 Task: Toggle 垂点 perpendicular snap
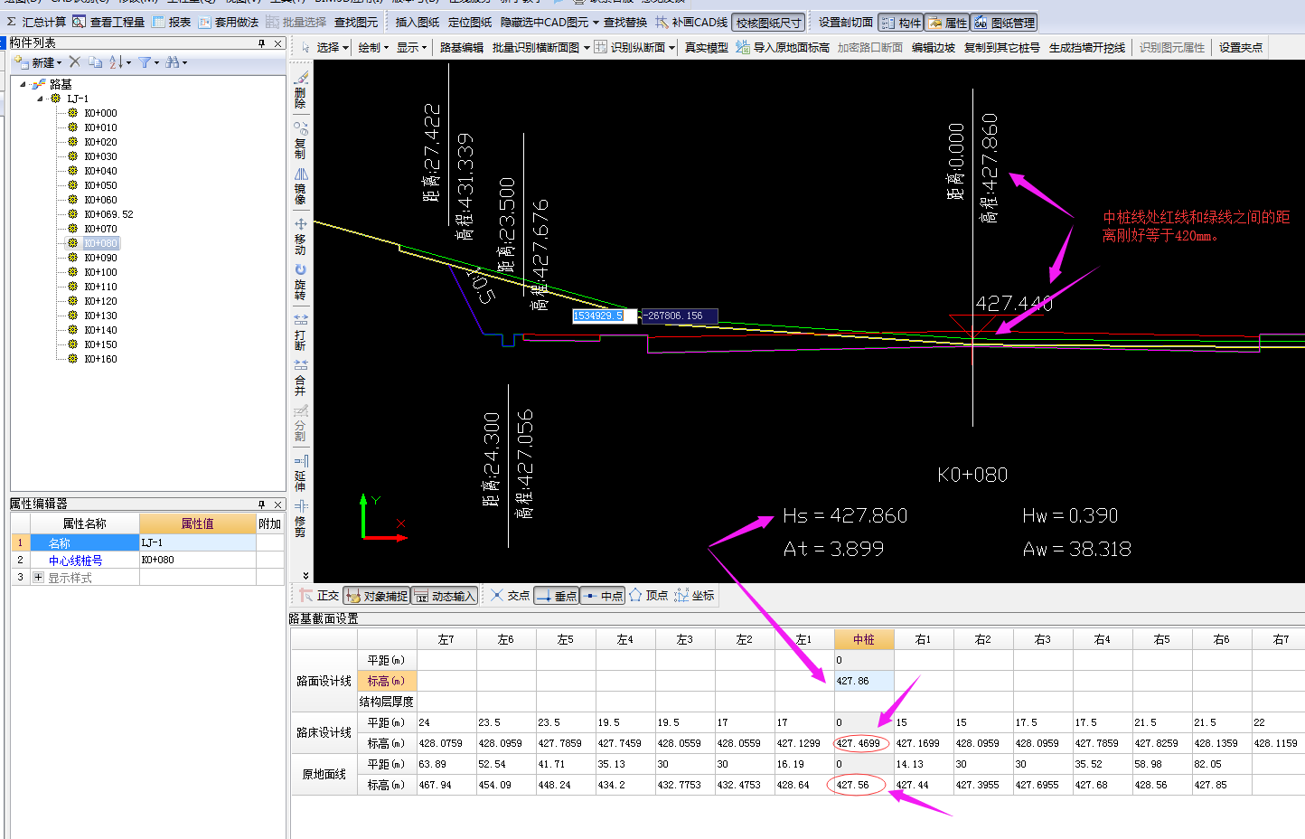pos(556,596)
